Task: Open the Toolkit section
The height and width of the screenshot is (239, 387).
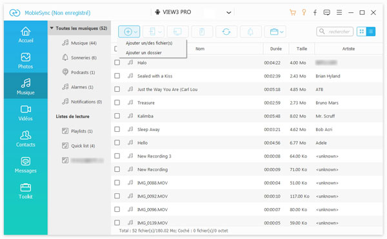Action: [26, 191]
